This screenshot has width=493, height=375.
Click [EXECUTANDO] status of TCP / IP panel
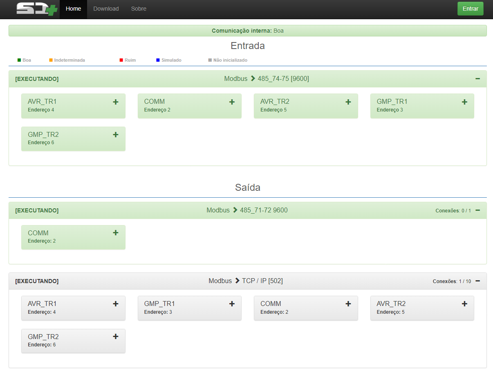coord(37,281)
